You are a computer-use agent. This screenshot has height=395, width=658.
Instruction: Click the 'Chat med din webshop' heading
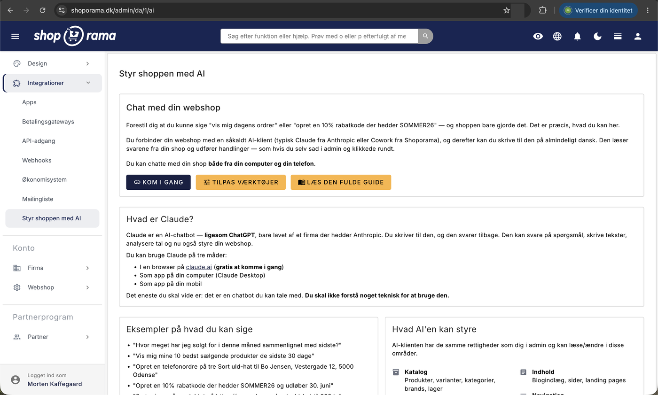pos(173,108)
